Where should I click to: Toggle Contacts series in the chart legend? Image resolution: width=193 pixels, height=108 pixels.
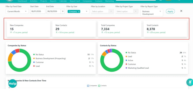(103, 86)
